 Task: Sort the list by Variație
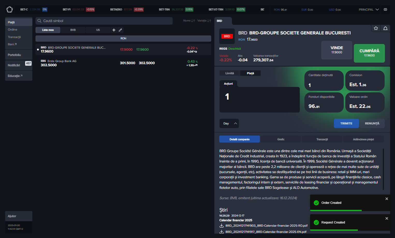pos(204,21)
